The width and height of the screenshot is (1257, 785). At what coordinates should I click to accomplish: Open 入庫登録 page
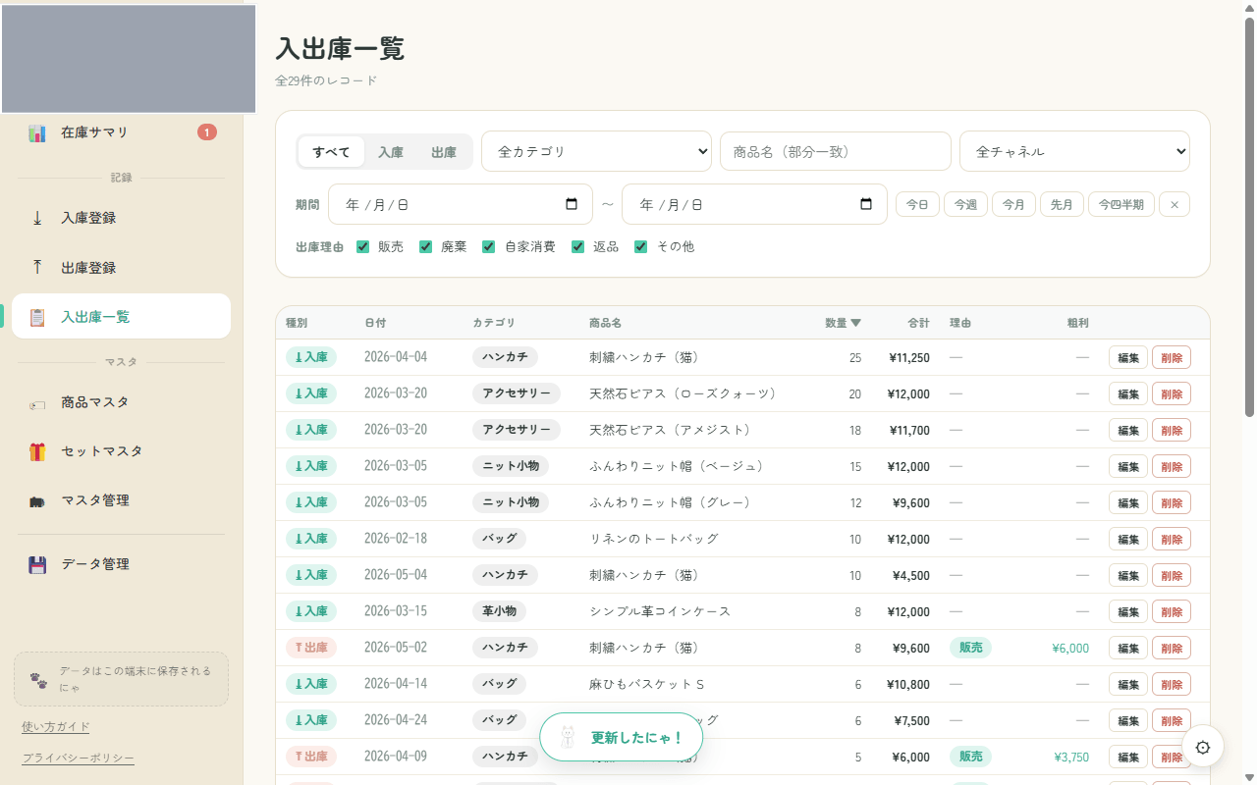121,218
